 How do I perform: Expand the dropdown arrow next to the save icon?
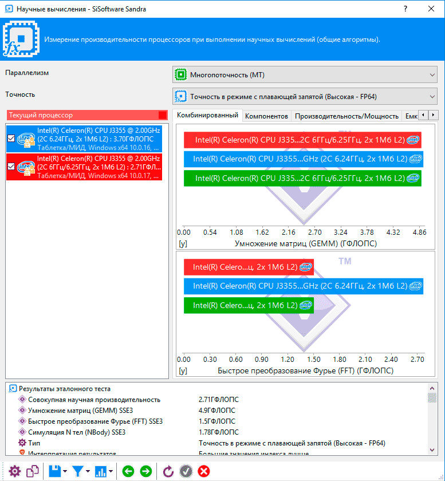click(x=65, y=472)
